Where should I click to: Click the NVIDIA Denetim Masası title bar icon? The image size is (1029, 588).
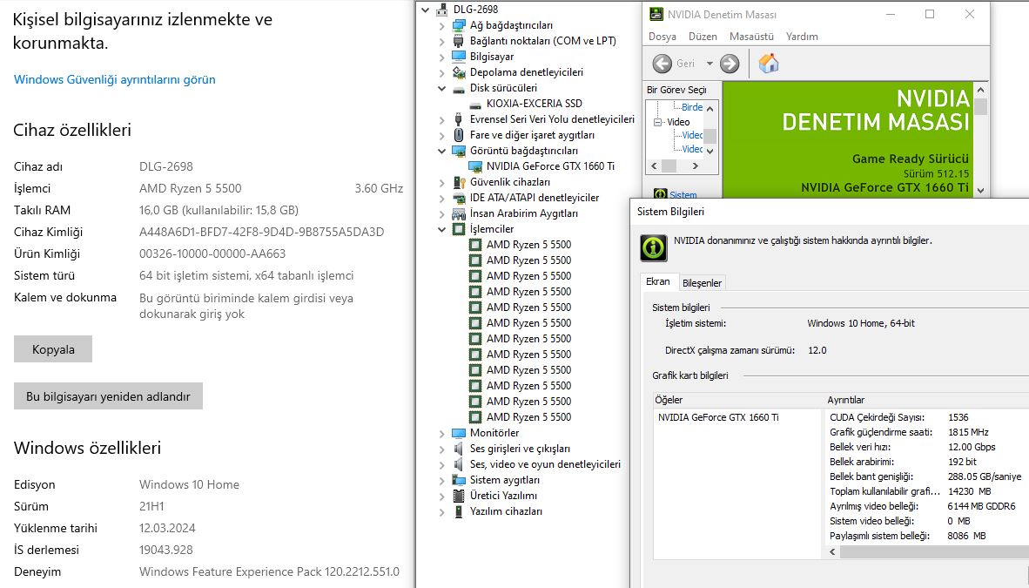click(x=656, y=14)
